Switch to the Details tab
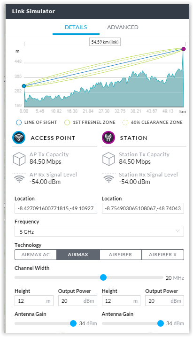Screen dimensions: 193x337 (76, 27)
